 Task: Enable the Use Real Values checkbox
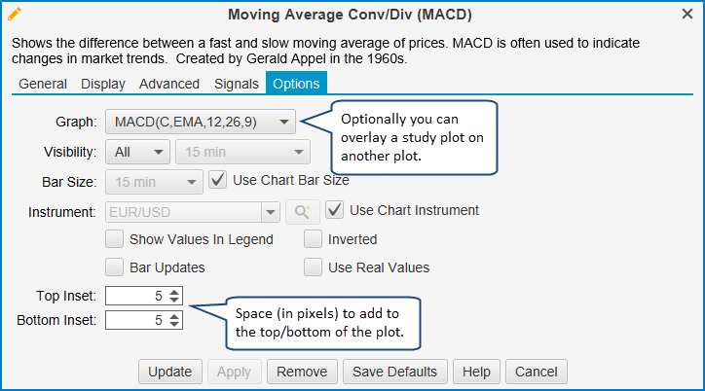pos(313,267)
